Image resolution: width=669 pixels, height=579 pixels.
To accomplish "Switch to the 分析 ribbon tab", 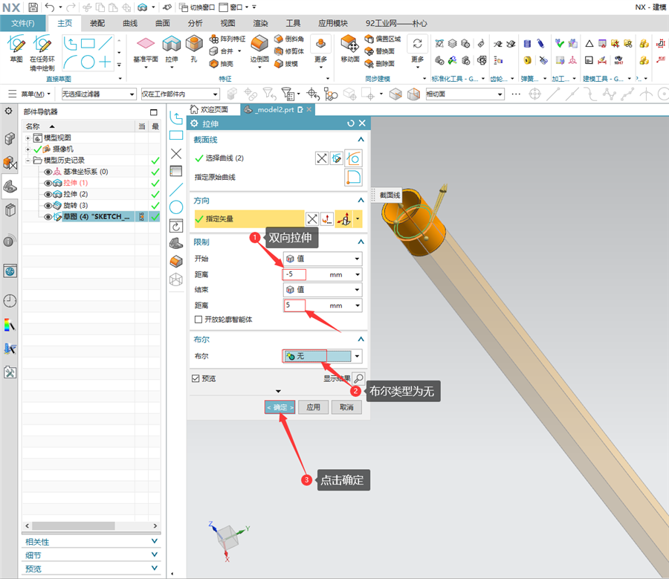I will [x=195, y=23].
